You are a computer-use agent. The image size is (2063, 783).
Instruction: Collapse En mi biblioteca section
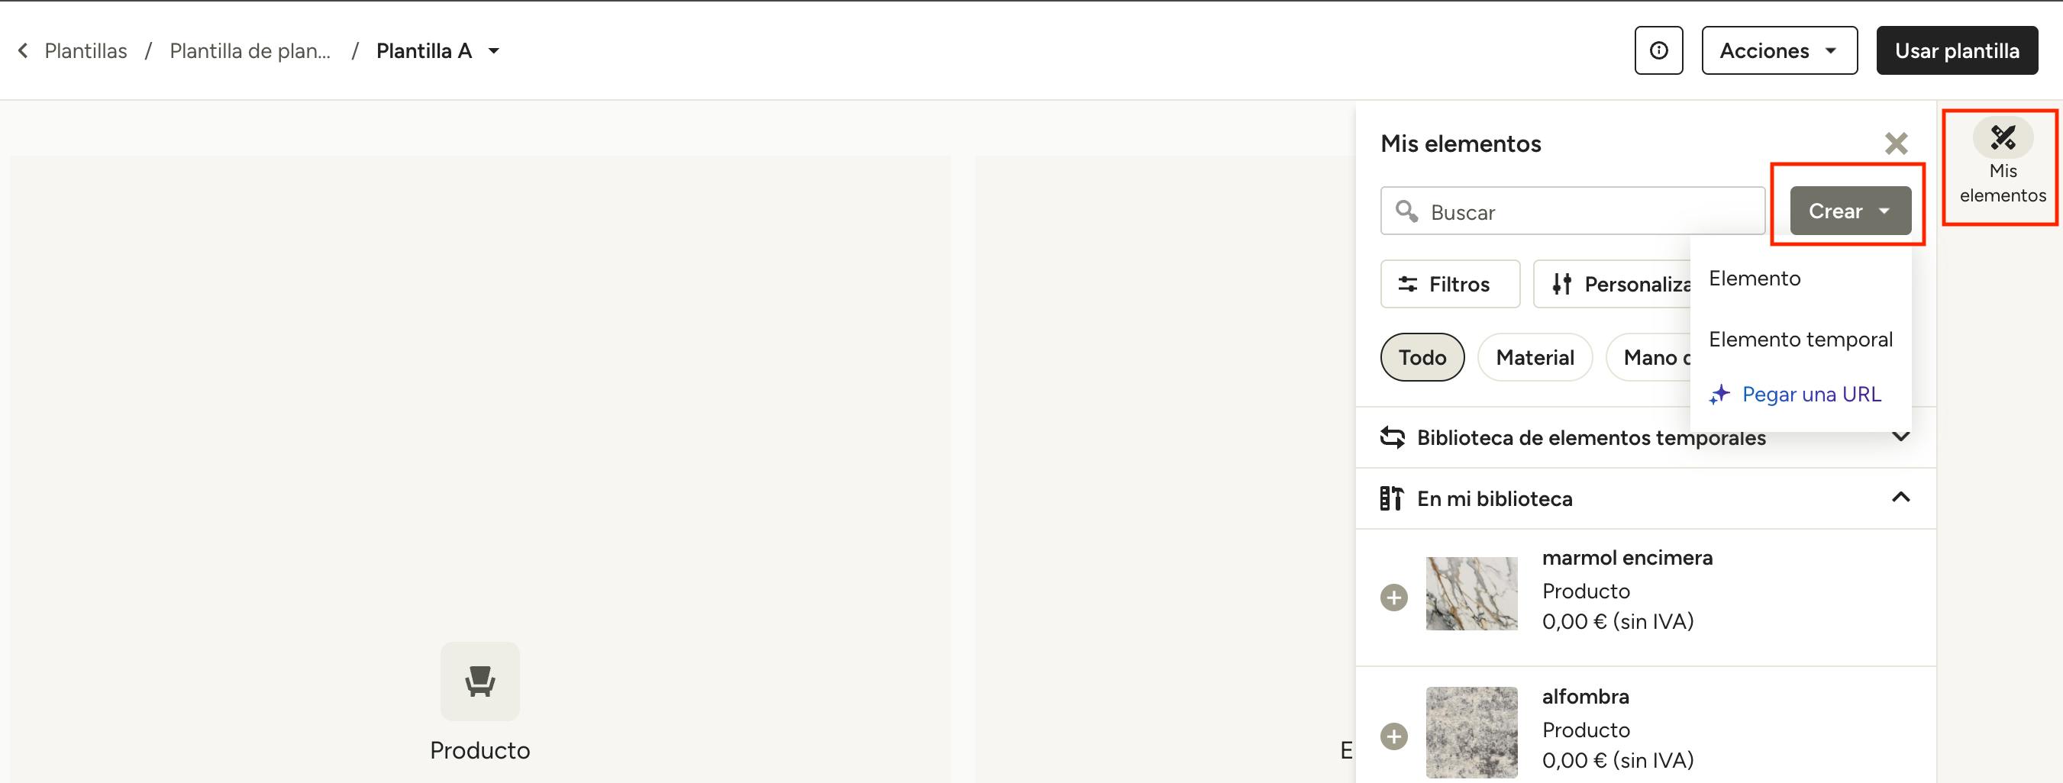(1900, 497)
